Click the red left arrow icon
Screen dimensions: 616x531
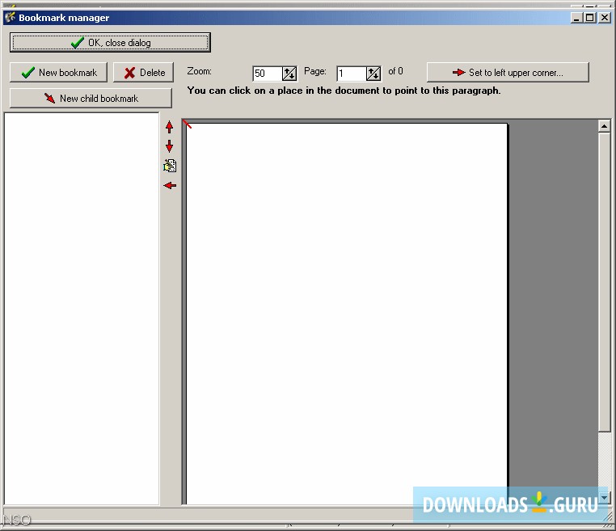pos(170,185)
